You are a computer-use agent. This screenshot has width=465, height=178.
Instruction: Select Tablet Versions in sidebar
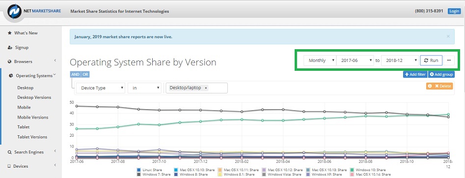tap(32, 137)
